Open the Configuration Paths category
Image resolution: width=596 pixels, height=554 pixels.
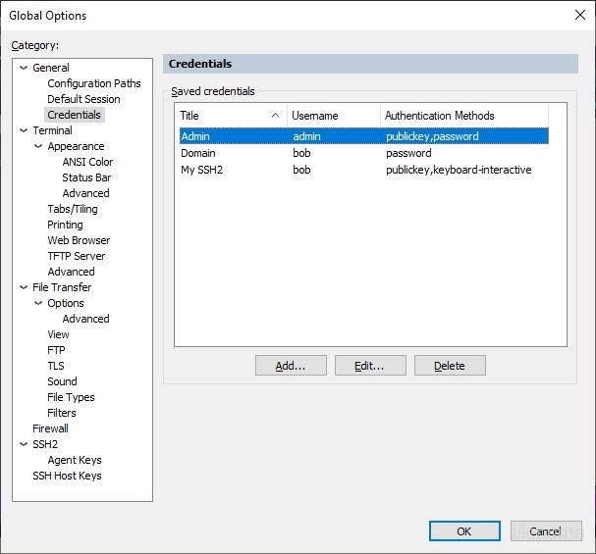[x=93, y=83]
